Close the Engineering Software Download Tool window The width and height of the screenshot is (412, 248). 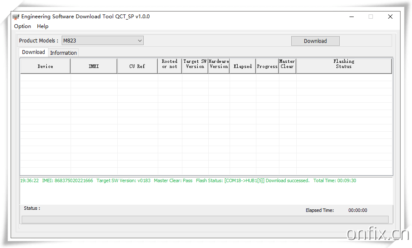pyautogui.click(x=390, y=17)
